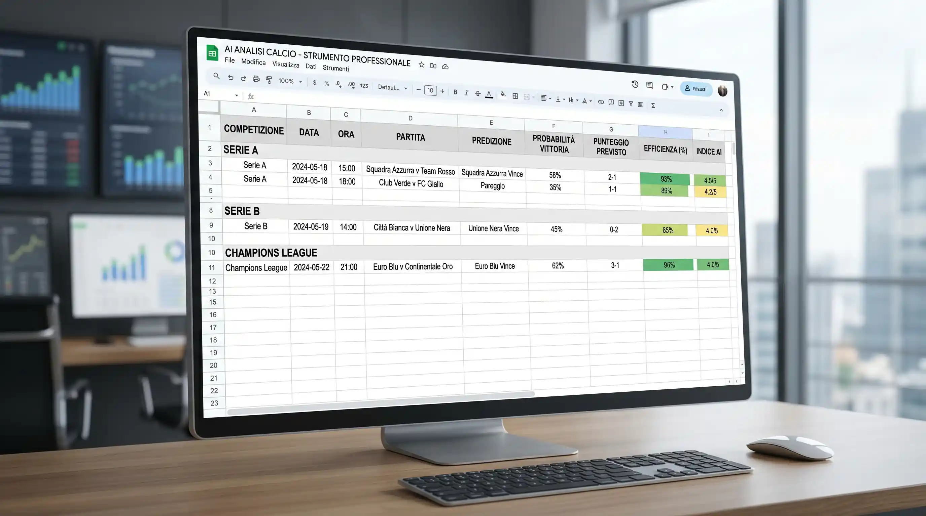The width and height of the screenshot is (926, 516).
Task: Toggle bold formatting
Action: (455, 92)
